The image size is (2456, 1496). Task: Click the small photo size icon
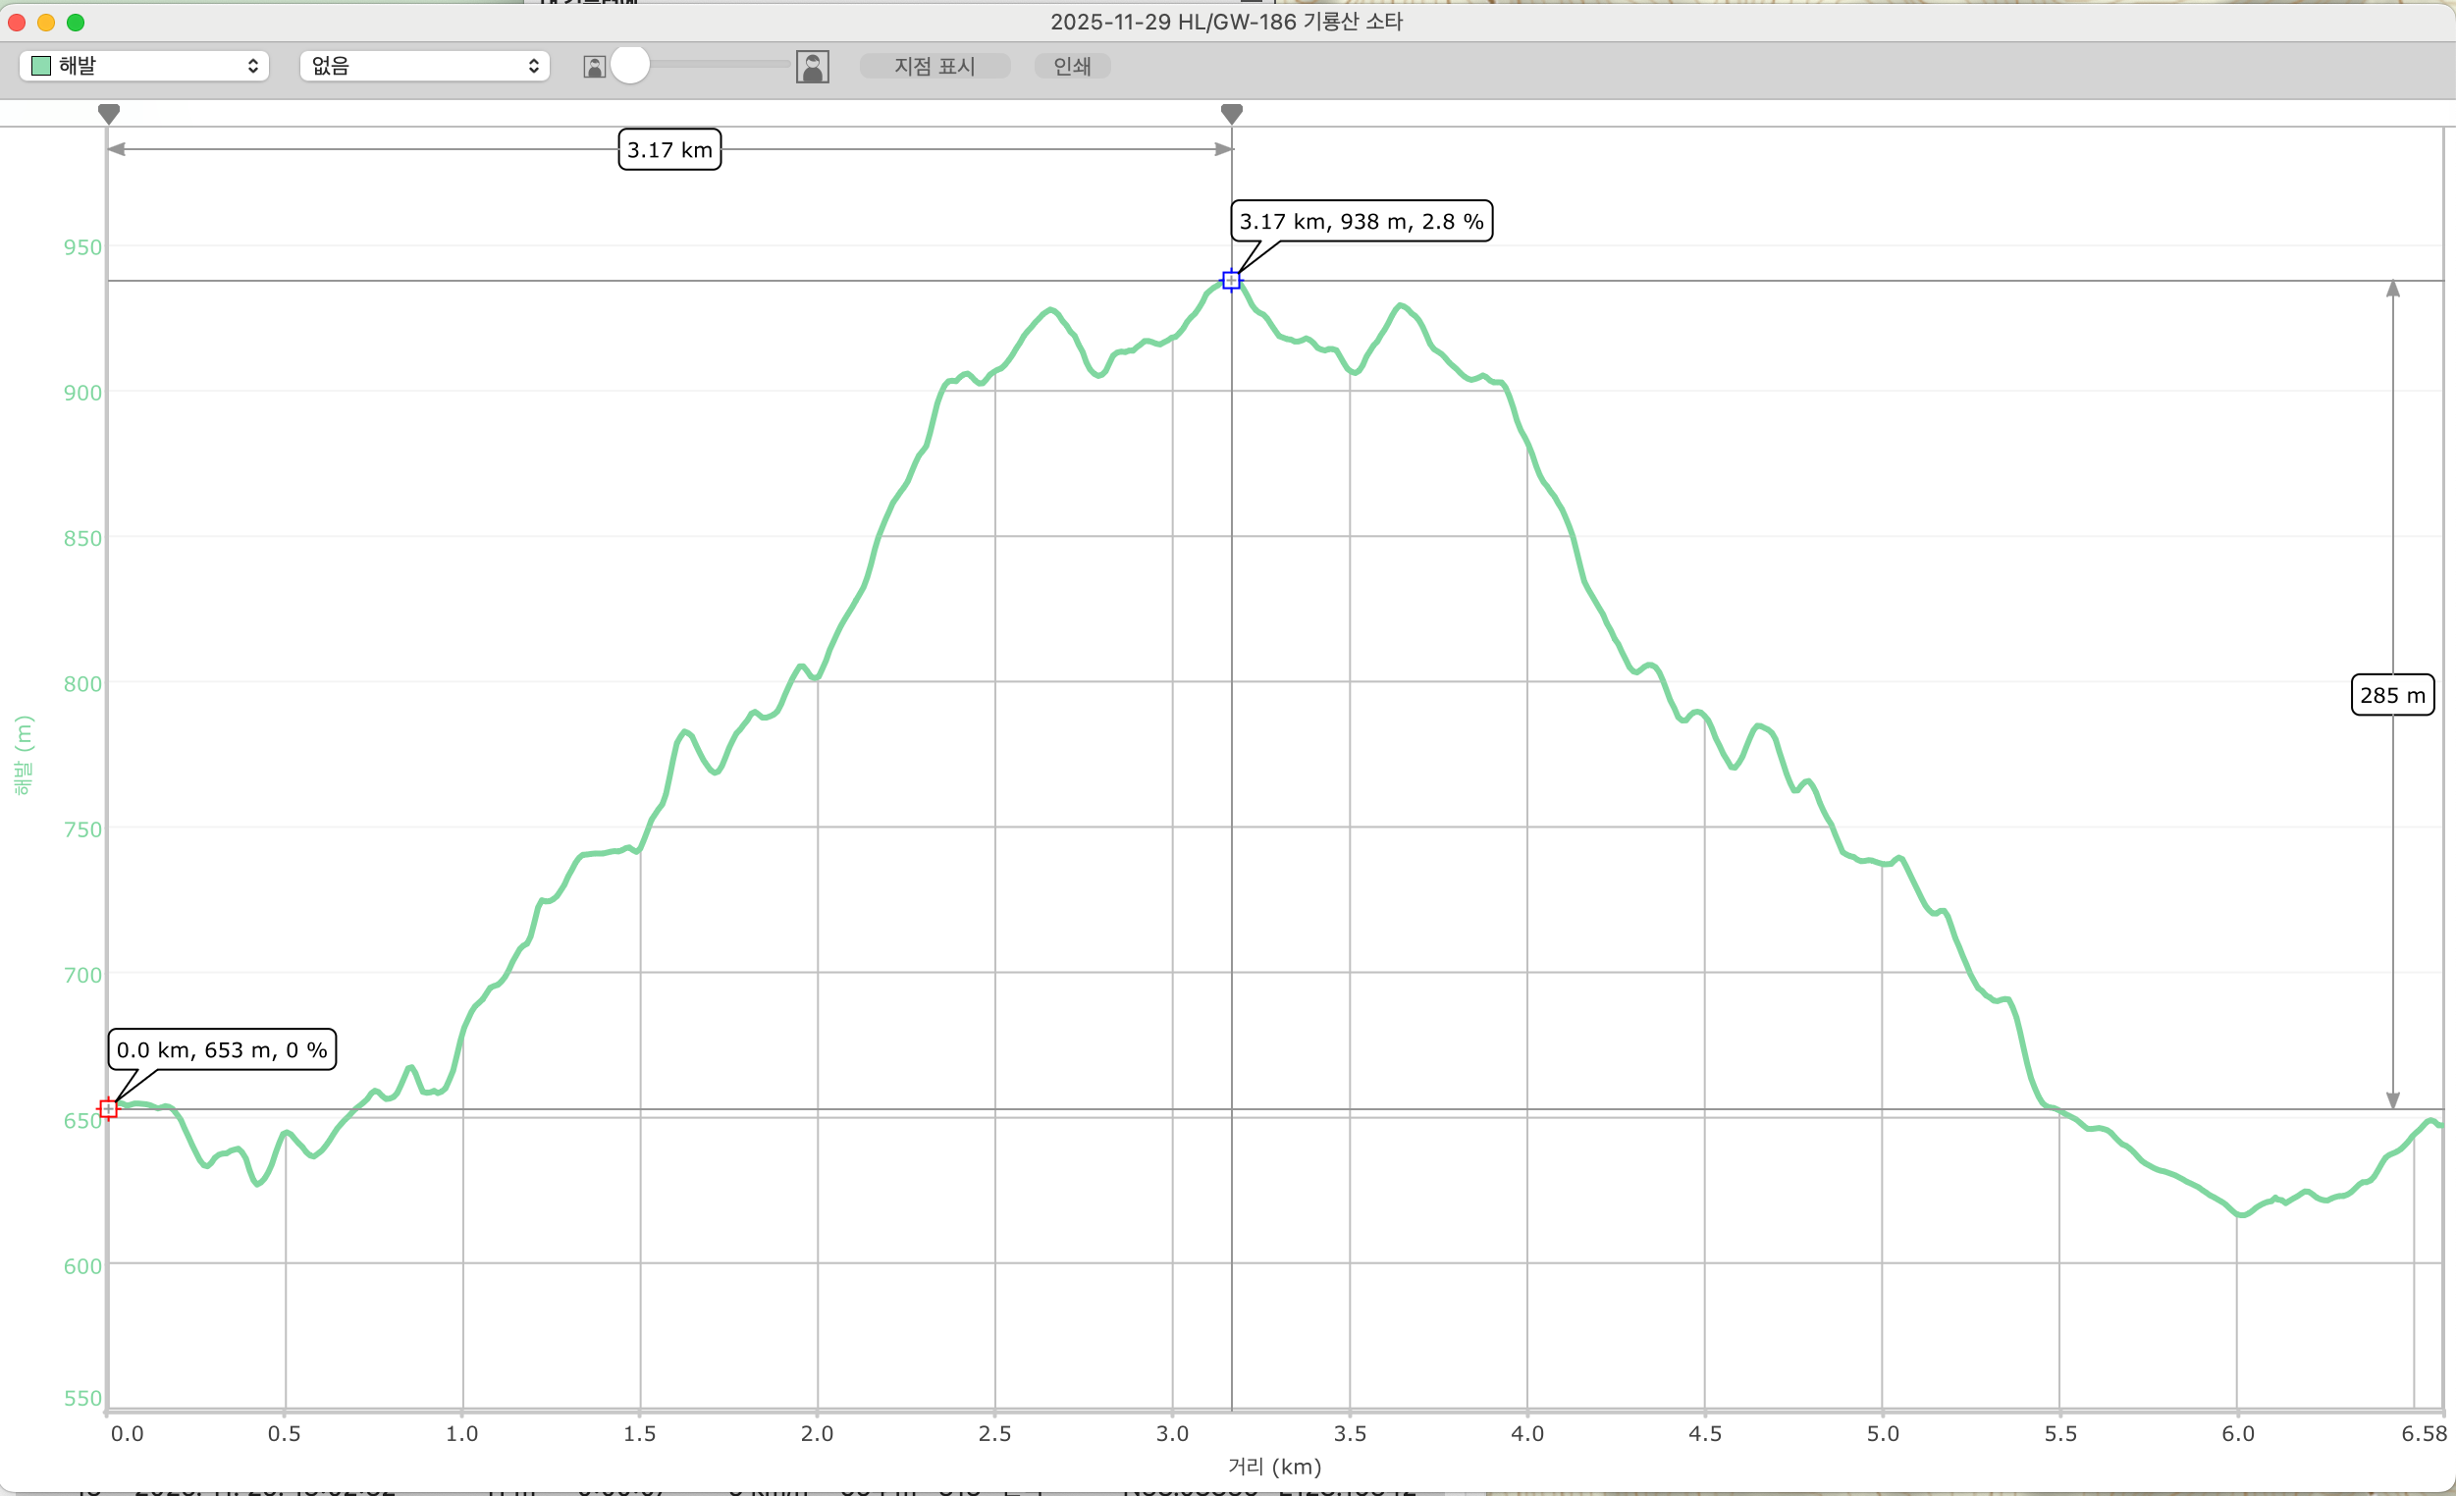pyautogui.click(x=594, y=67)
